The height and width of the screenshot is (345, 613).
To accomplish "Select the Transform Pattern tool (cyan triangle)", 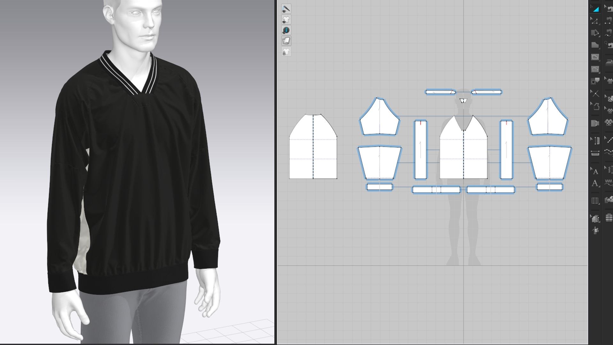I will tap(595, 9).
